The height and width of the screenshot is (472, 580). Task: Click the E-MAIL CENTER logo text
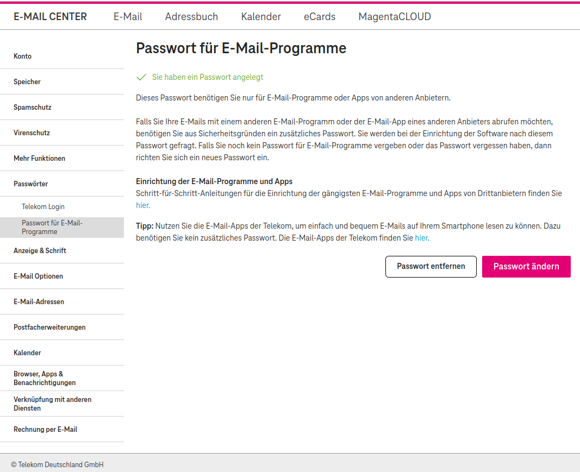point(51,17)
